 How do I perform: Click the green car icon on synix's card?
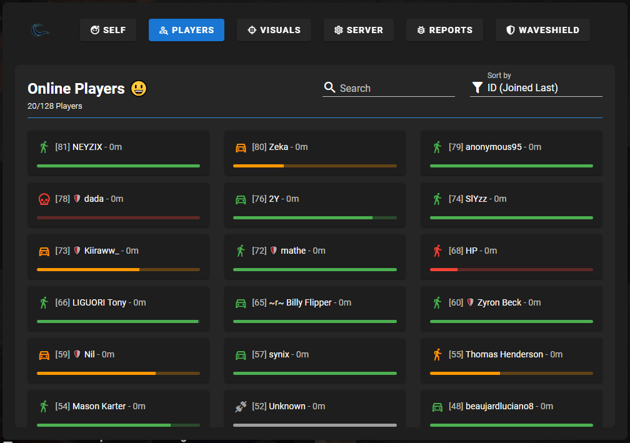click(240, 354)
